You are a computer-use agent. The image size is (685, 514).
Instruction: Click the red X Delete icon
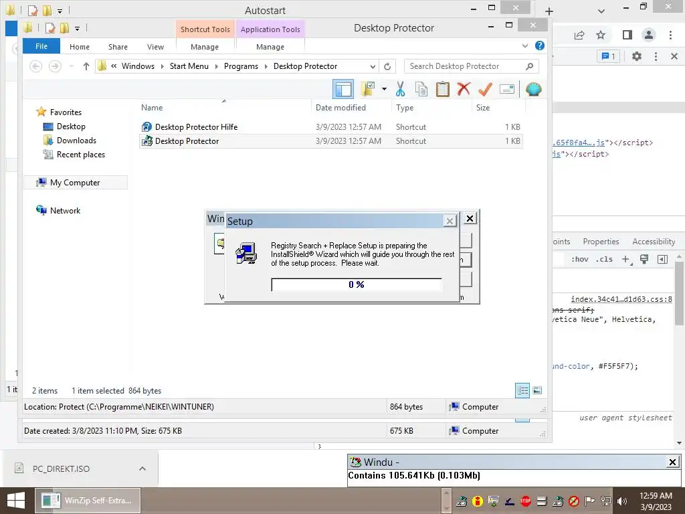[x=464, y=89]
